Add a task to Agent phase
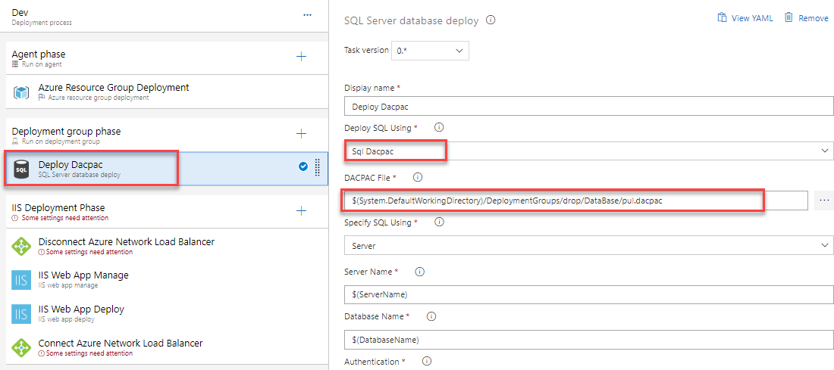 click(x=301, y=56)
